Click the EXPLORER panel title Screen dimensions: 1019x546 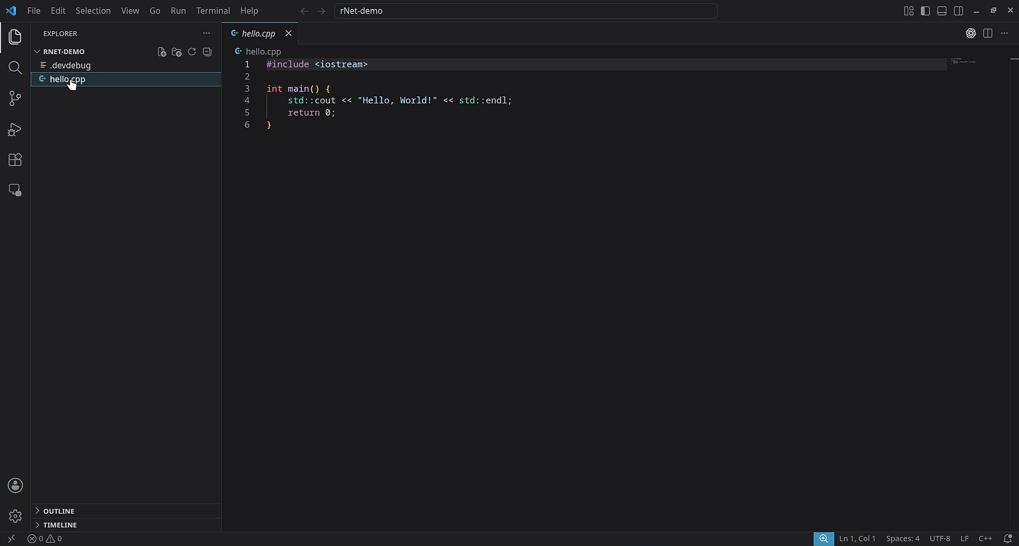[60, 34]
